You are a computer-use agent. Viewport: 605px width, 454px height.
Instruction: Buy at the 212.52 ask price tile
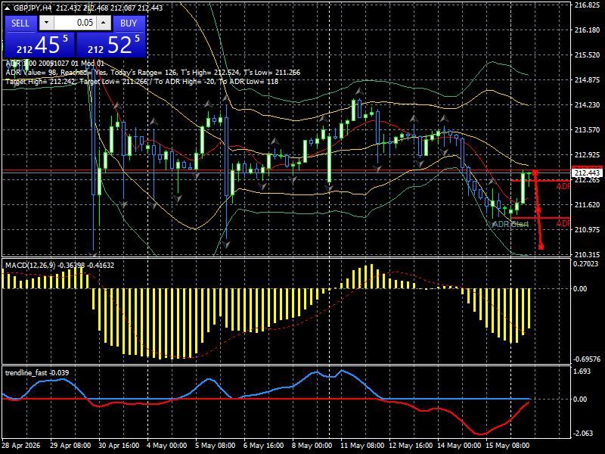(x=111, y=45)
